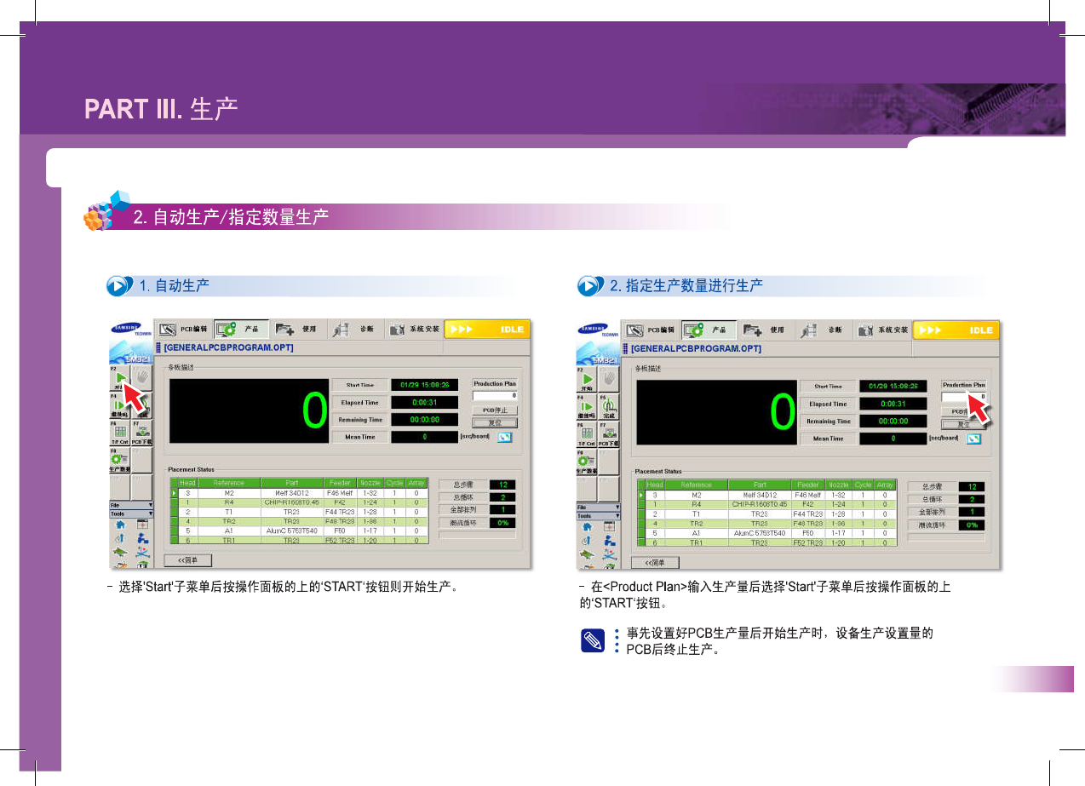The width and height of the screenshot is (1085, 786).
Task: Click the calendar tool icon, screenshot 1
Action: [142, 525]
